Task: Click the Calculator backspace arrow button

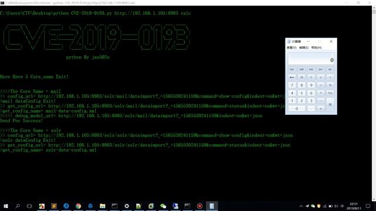Action: click(x=292, y=77)
